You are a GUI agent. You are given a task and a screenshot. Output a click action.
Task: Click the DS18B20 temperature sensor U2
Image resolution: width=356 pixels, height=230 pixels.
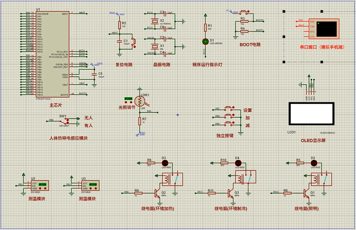point(39,186)
